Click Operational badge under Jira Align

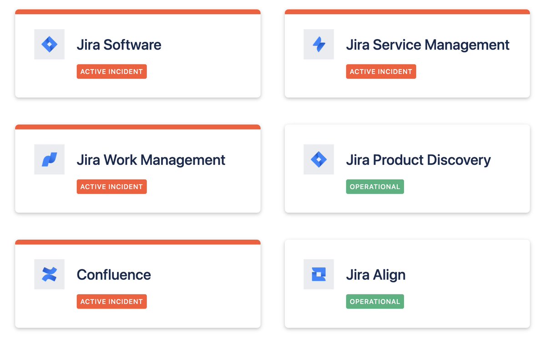point(375,301)
